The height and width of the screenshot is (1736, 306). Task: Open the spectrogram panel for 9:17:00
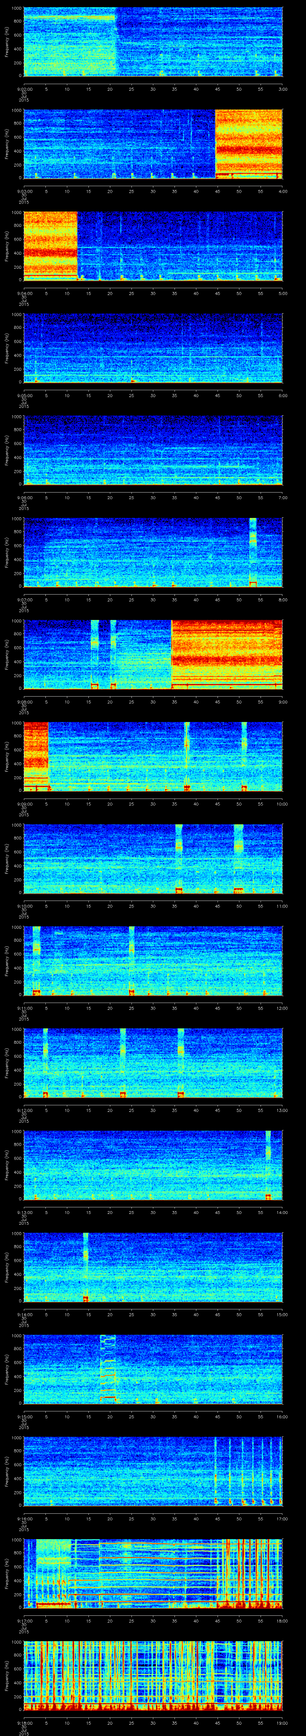[x=153, y=1574]
